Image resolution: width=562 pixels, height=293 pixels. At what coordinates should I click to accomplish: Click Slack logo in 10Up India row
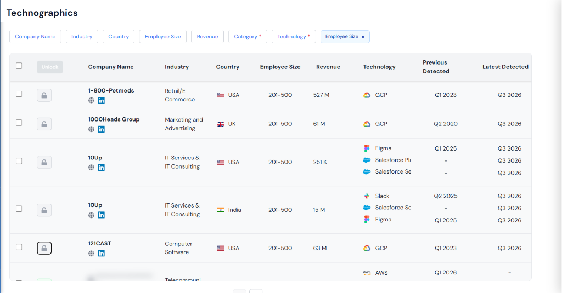coord(367,196)
